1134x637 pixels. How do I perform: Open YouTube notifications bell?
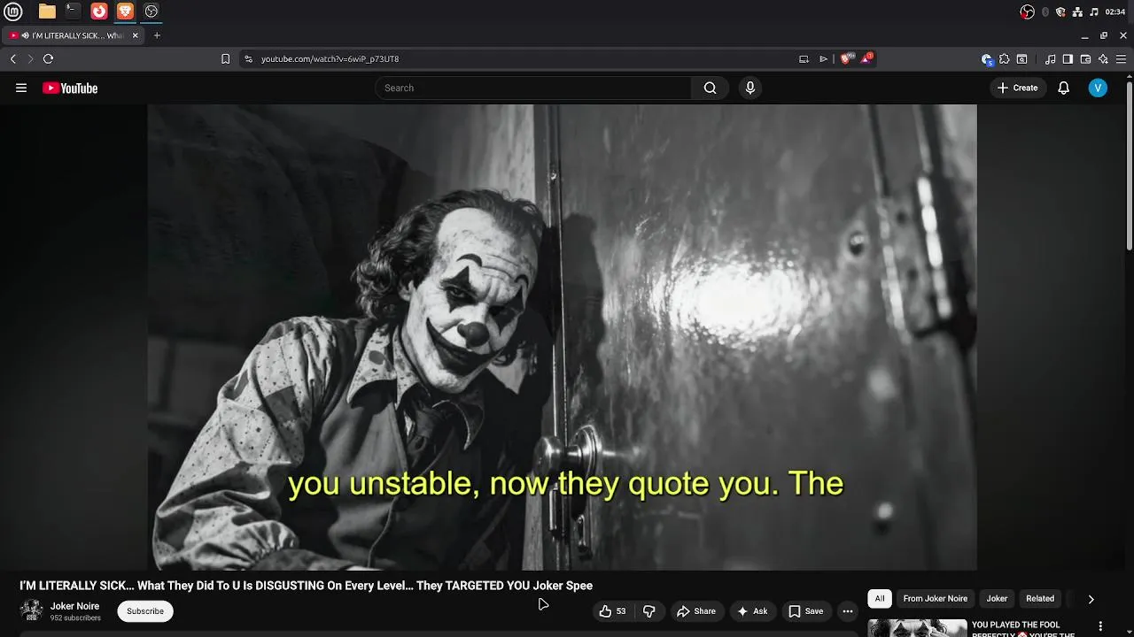tap(1063, 88)
